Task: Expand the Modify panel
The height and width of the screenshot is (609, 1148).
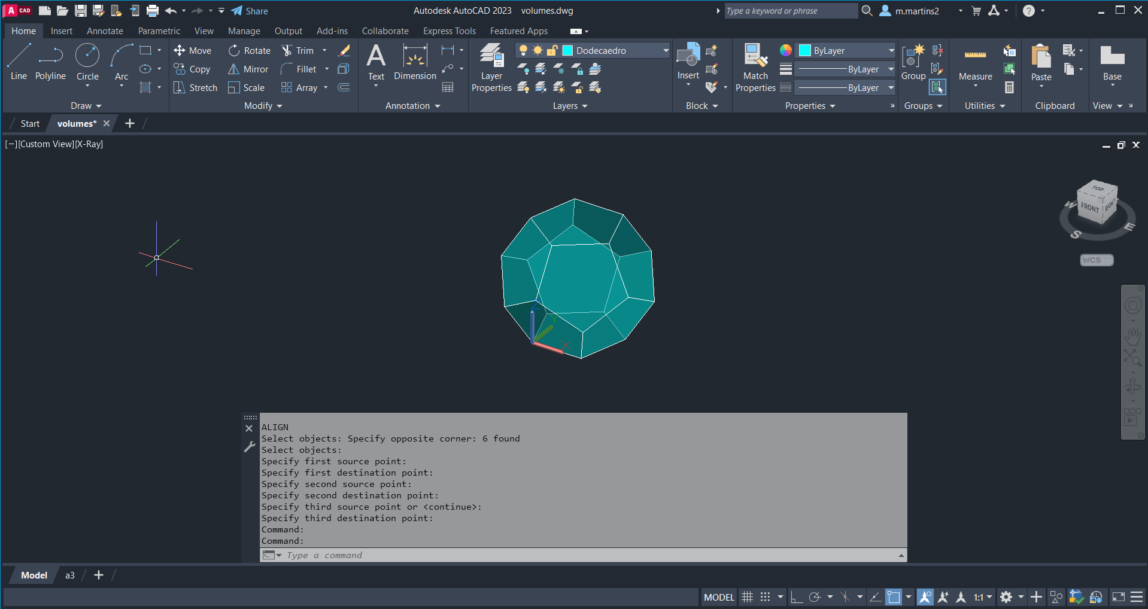Action: tap(263, 106)
